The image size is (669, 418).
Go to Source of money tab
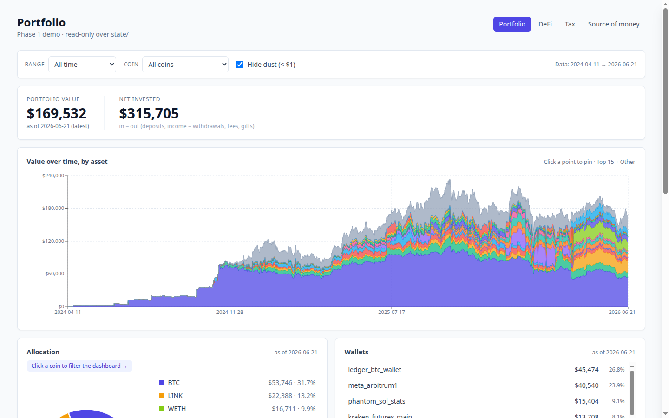[x=614, y=24]
